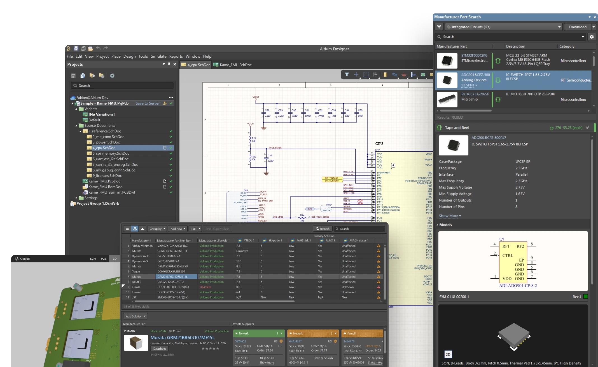Toggle the 2D model view button
The image size is (598, 367).
(448, 354)
